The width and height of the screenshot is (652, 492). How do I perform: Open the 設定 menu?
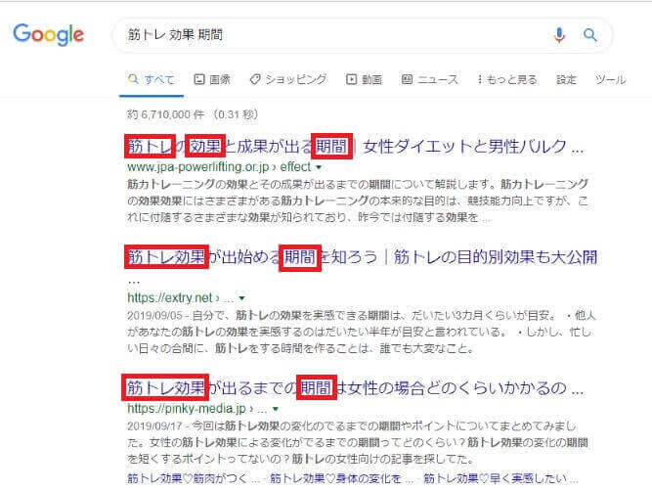coord(566,79)
